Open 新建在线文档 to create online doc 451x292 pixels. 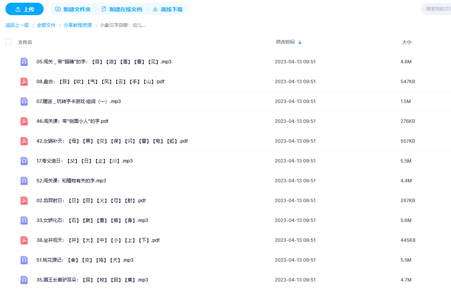point(122,9)
